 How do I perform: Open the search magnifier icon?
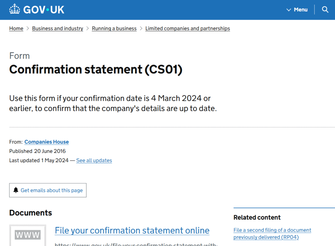(325, 9)
